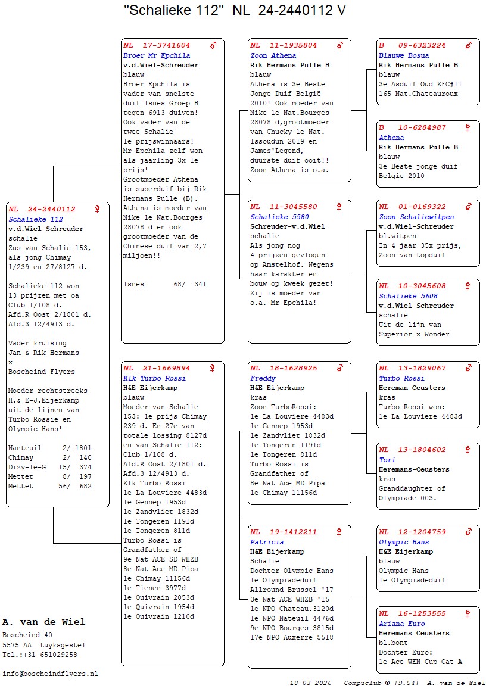The image size is (486, 698).
Task: Select the pigeon name Zoon Athena
Action: [x=273, y=55]
